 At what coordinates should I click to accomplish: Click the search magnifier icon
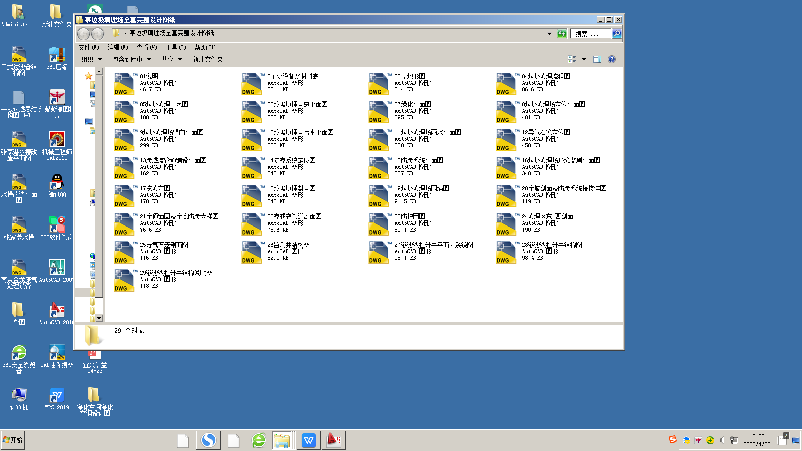click(x=617, y=34)
